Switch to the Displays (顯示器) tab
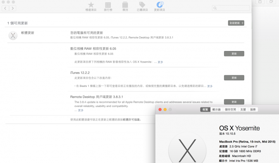279x163 pixels. 216,110
